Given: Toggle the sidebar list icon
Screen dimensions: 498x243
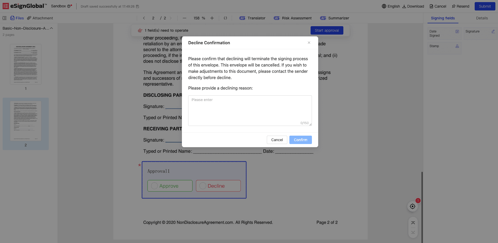Looking at the screenshot, I should (x=4, y=18).
